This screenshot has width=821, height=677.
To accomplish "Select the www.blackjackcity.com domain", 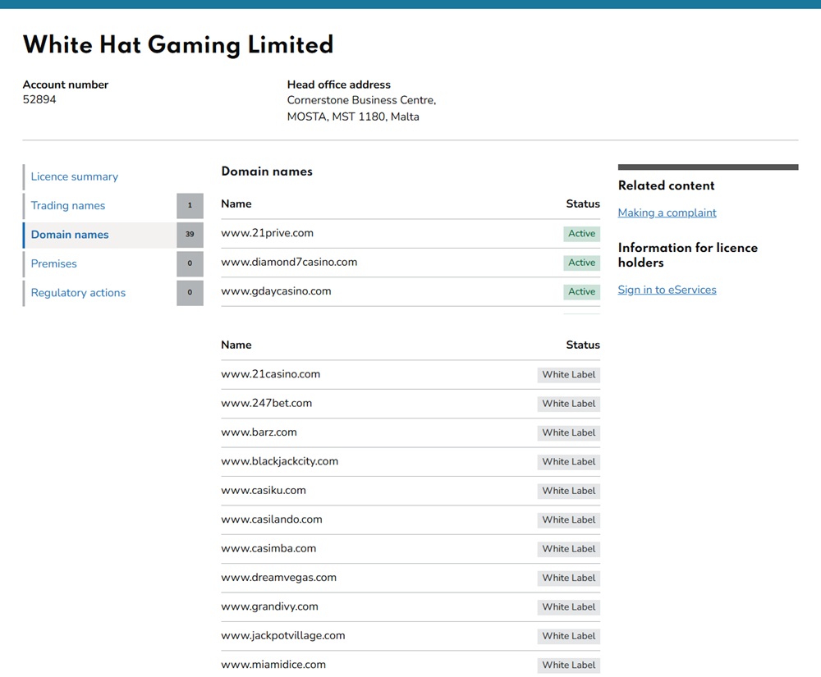I will pos(280,461).
